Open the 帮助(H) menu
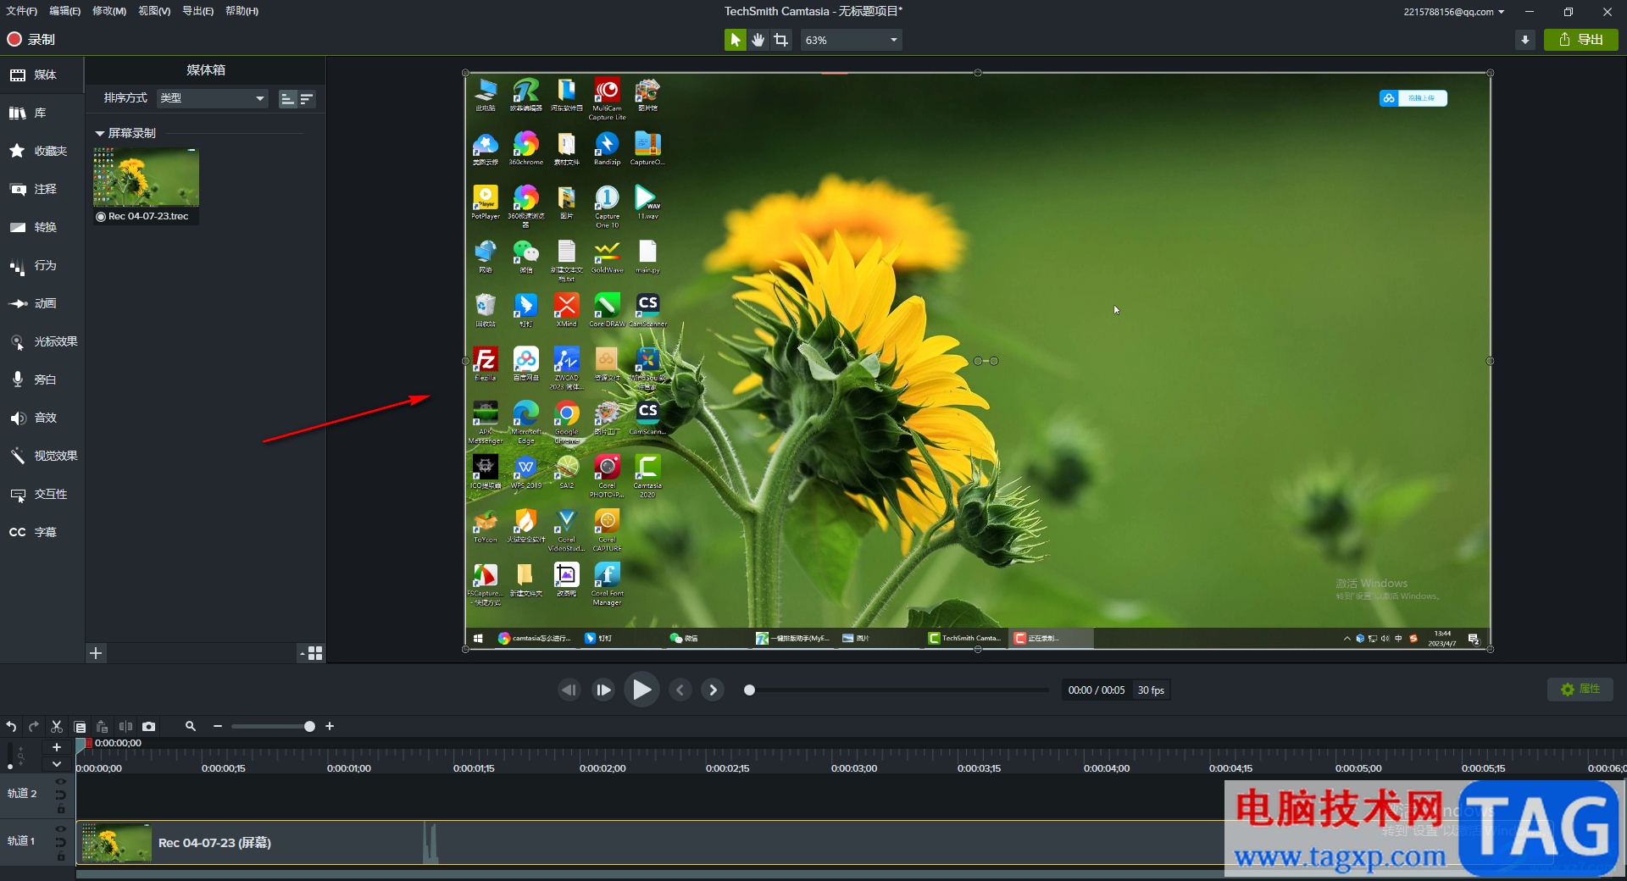Viewport: 1627px width, 881px height. click(242, 11)
